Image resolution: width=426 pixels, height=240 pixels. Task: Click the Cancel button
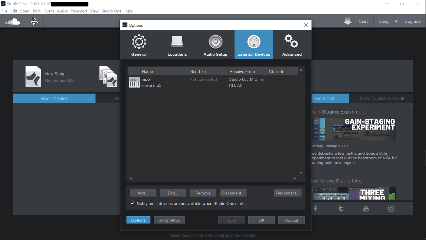[292, 220]
